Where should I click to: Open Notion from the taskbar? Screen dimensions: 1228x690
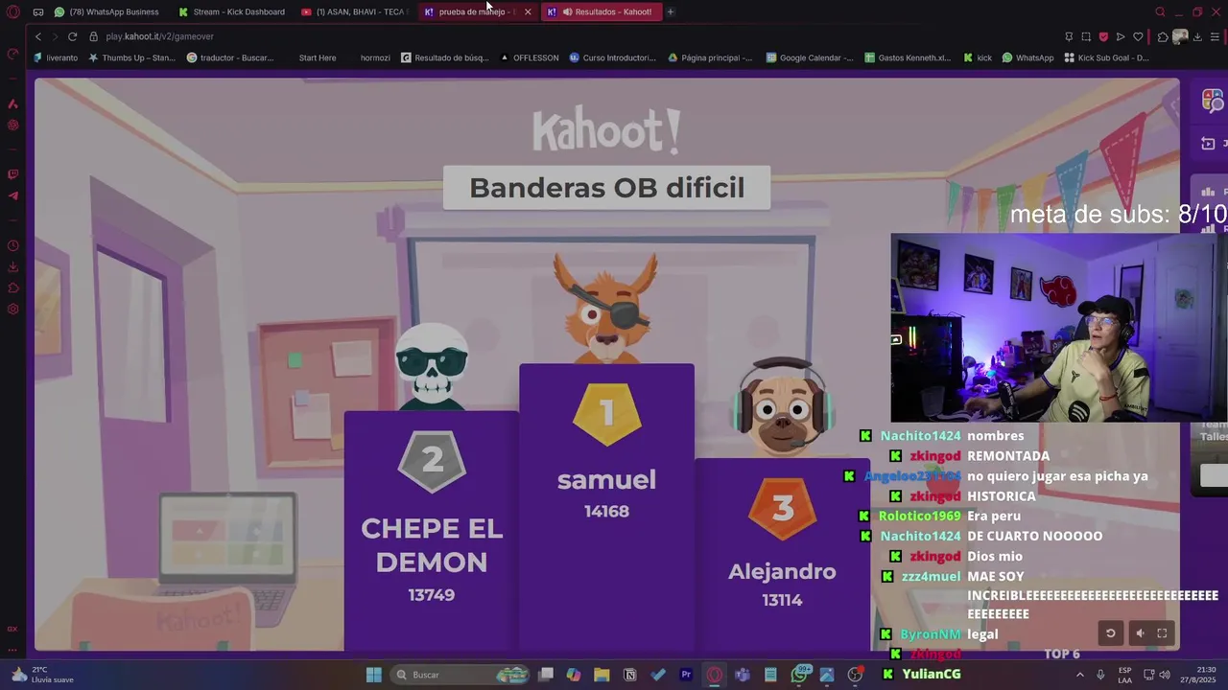click(x=629, y=675)
